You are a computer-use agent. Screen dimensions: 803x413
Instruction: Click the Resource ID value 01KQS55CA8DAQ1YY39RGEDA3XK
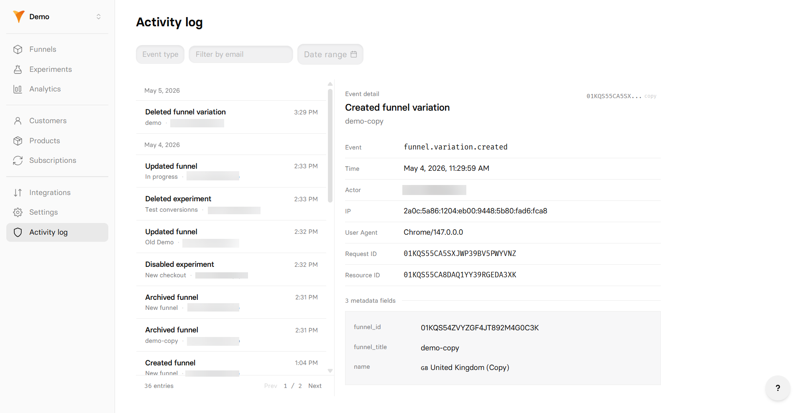click(460, 275)
